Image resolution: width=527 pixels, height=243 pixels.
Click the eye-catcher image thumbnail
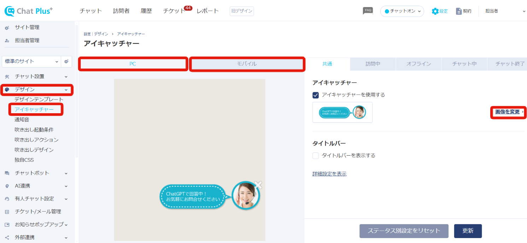click(342, 112)
